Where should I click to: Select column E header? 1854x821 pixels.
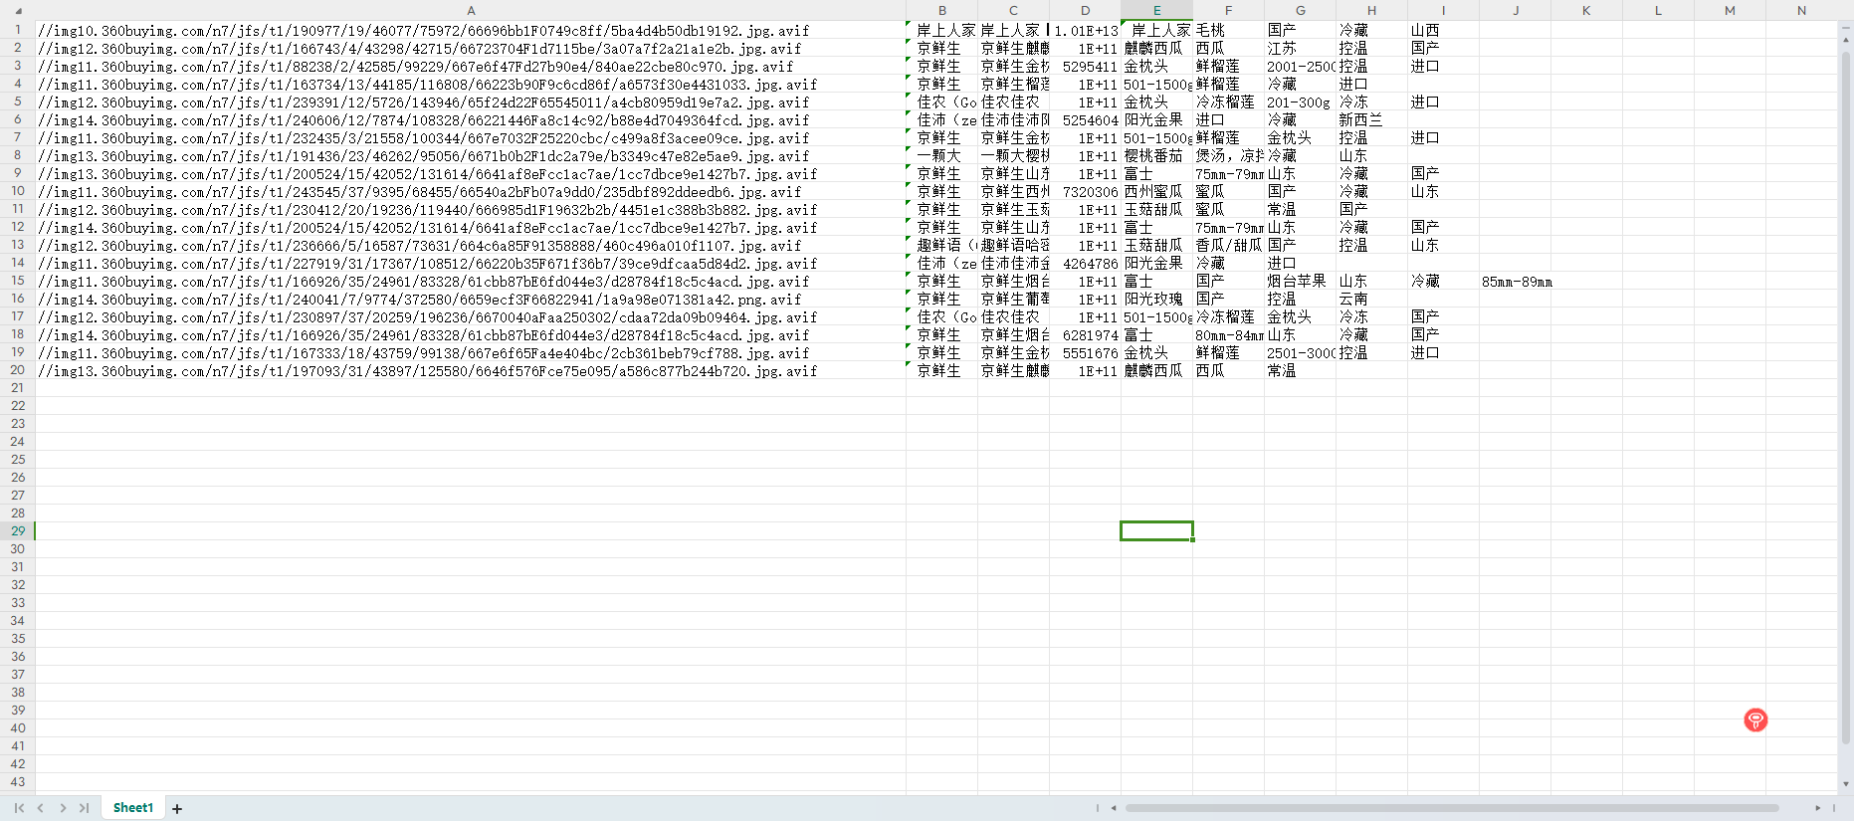[x=1156, y=10]
